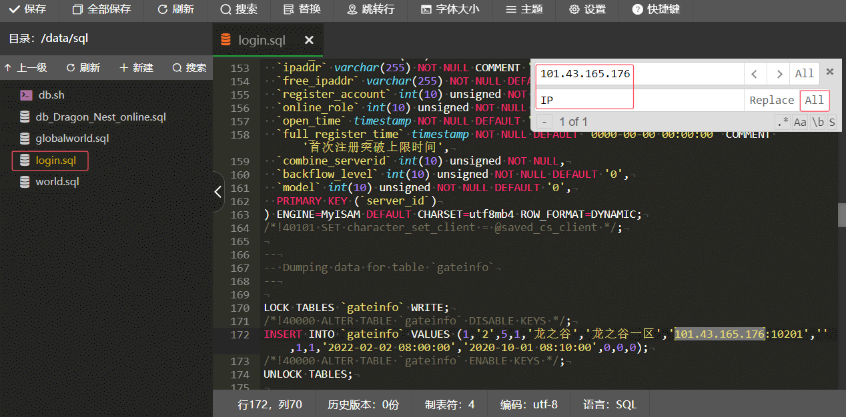846x417 pixels.
Task: Collapse the file sidebar with chevron handle
Action: [x=218, y=192]
